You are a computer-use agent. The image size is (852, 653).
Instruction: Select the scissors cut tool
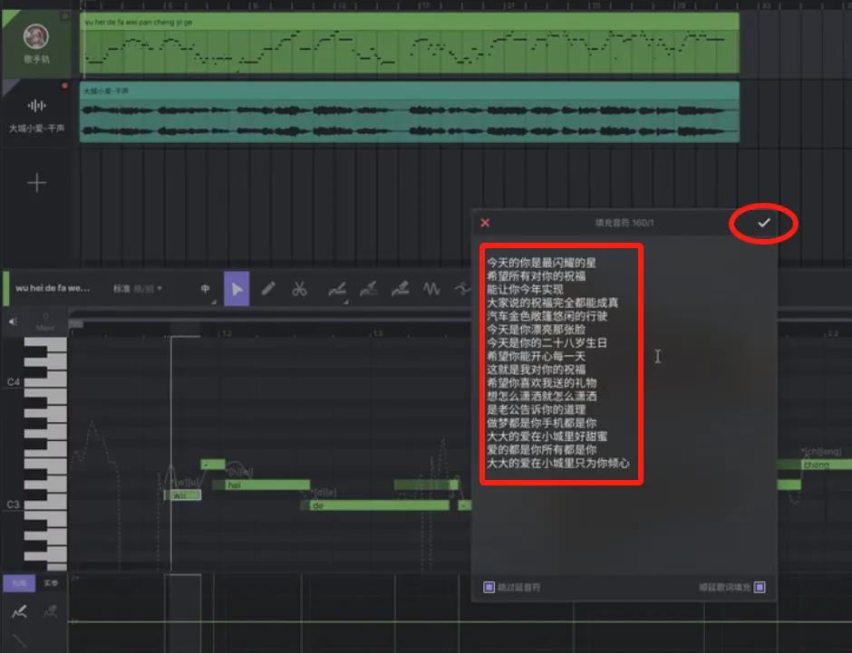(299, 289)
